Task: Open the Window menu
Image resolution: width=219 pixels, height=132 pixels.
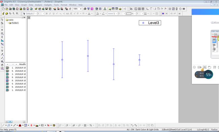Action: [73, 5]
